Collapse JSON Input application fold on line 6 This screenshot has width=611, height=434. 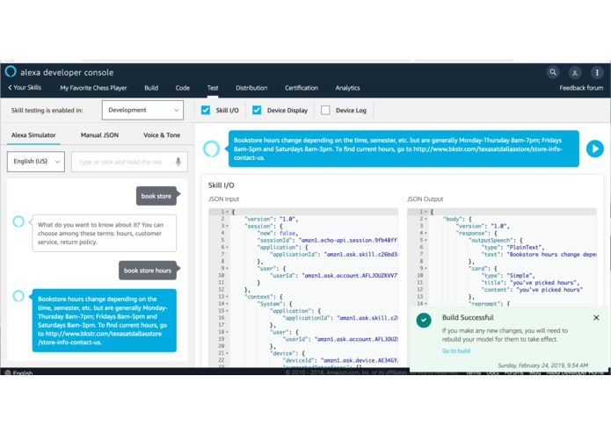228,247
